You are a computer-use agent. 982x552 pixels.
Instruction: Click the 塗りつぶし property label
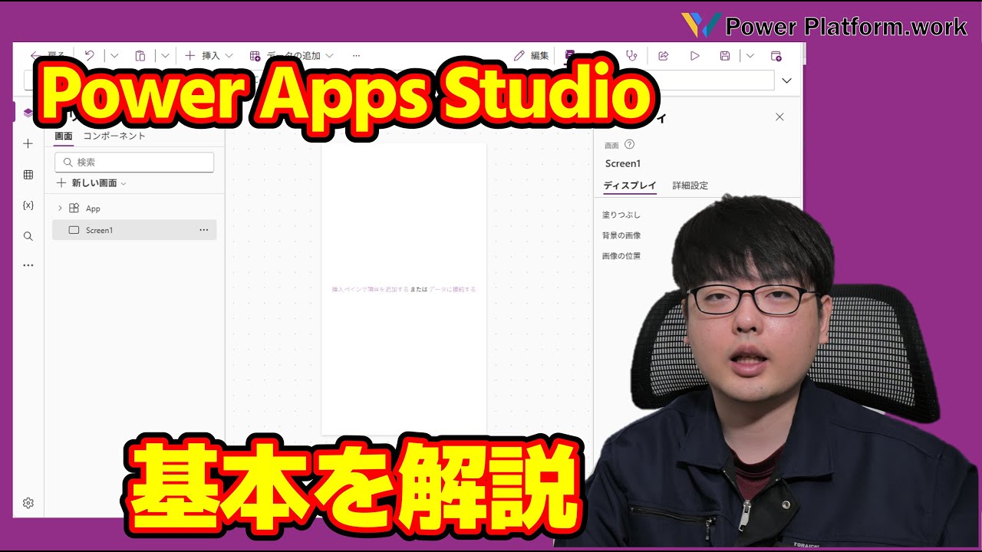point(621,215)
